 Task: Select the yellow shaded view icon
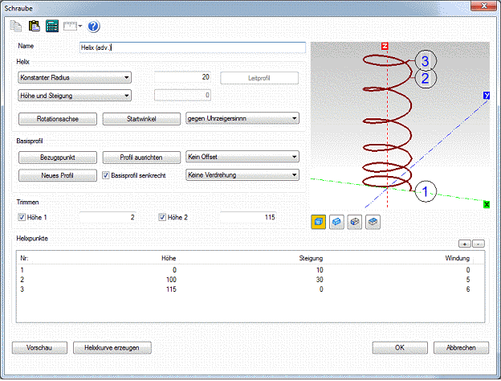click(x=319, y=222)
